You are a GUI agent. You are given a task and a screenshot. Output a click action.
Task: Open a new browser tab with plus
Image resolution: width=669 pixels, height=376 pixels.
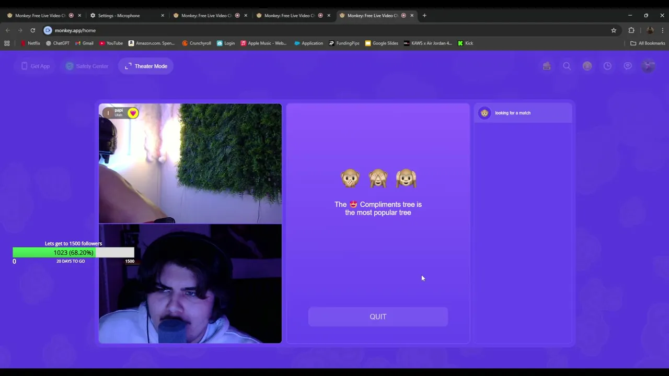(x=424, y=16)
